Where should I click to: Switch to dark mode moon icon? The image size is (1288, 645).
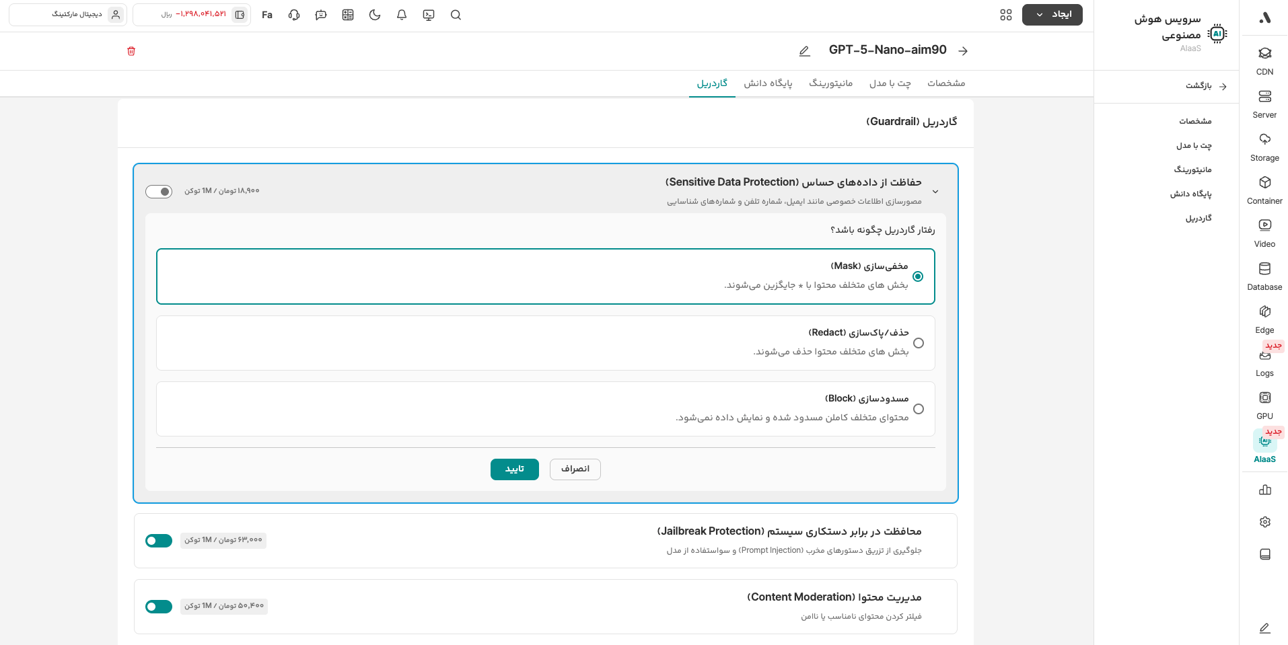tap(375, 15)
